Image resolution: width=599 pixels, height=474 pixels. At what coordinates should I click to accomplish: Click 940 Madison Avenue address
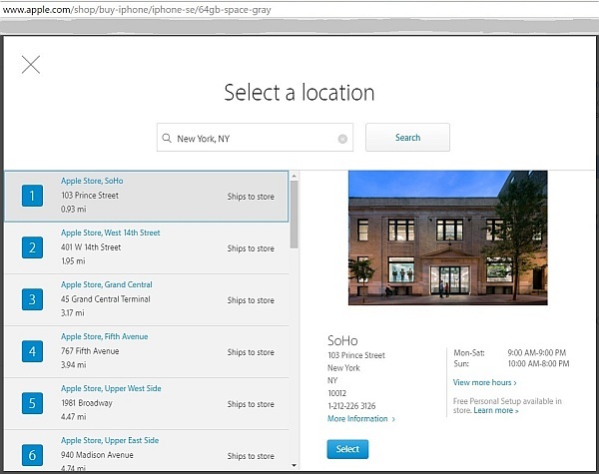click(97, 455)
